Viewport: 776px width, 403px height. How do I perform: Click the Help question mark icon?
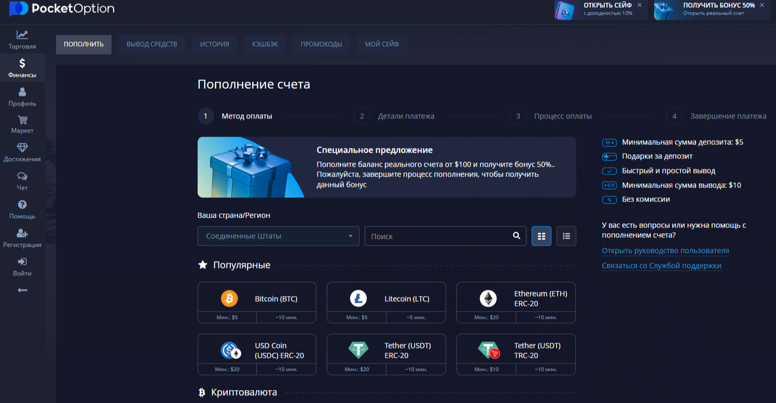(22, 205)
